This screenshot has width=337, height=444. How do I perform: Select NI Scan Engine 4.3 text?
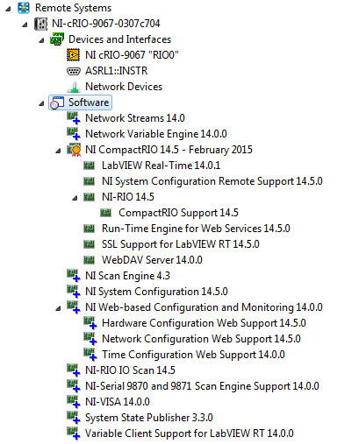click(x=127, y=276)
